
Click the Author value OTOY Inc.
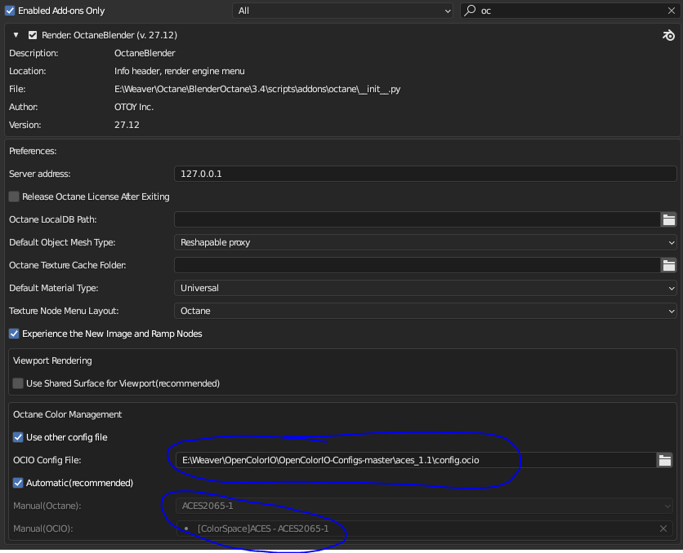tap(134, 107)
